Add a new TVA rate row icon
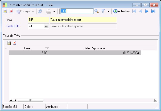Screen dimensions: 161x111 9,43
